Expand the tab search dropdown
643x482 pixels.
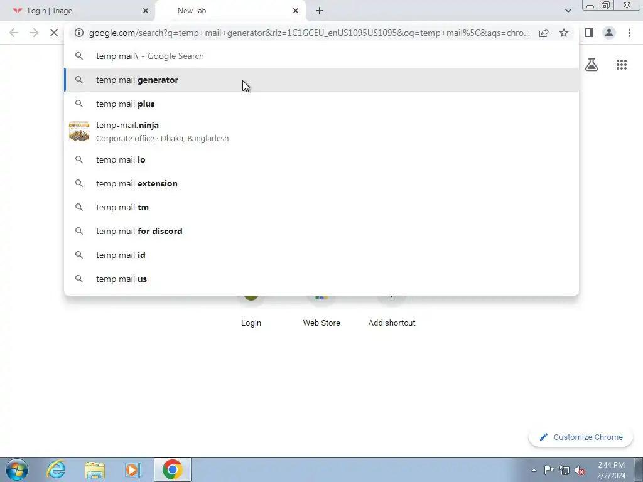(x=568, y=11)
